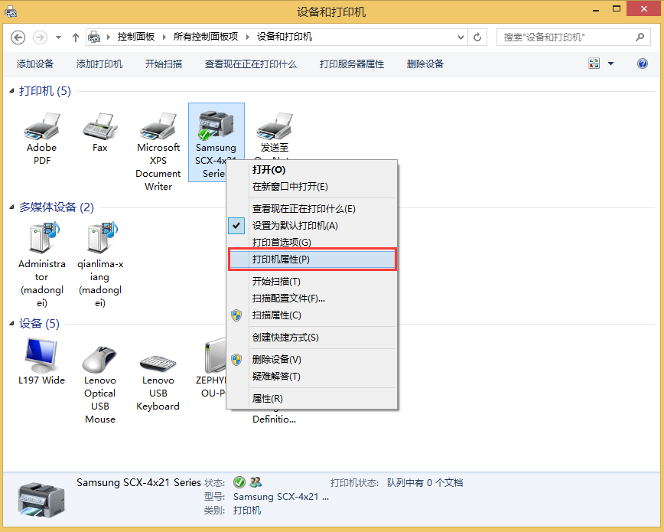Click the address bar devices icon
This screenshot has height=532, width=664.
(94, 38)
